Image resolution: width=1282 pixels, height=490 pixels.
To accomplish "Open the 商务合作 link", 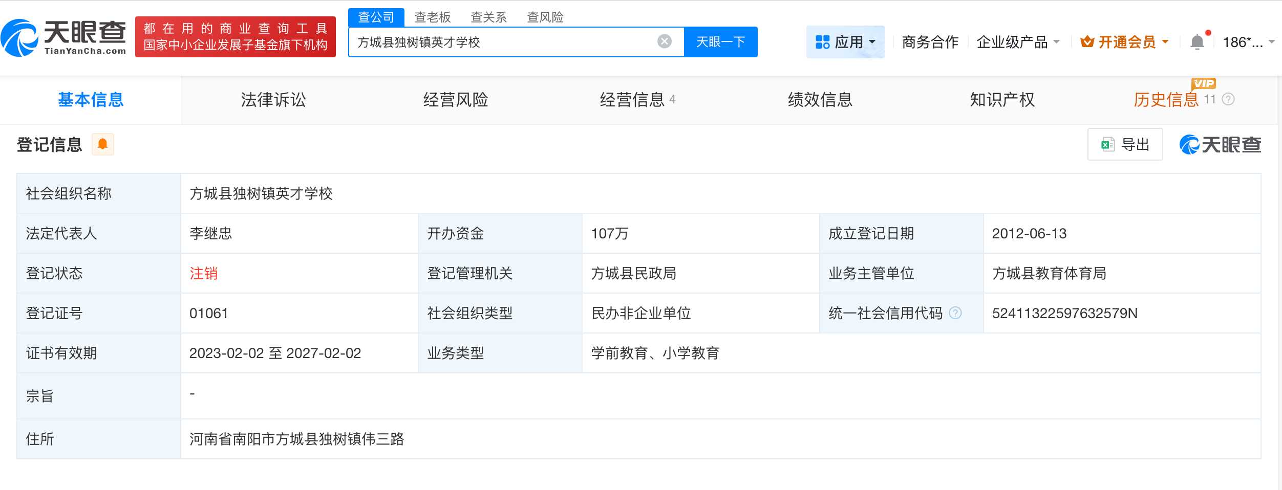I will (x=931, y=41).
